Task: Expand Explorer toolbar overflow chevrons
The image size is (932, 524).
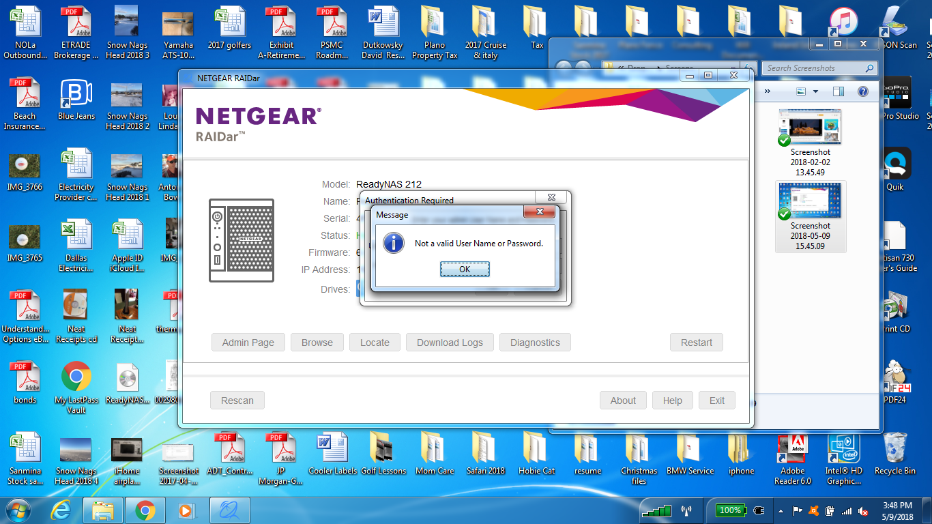Action: [x=768, y=91]
